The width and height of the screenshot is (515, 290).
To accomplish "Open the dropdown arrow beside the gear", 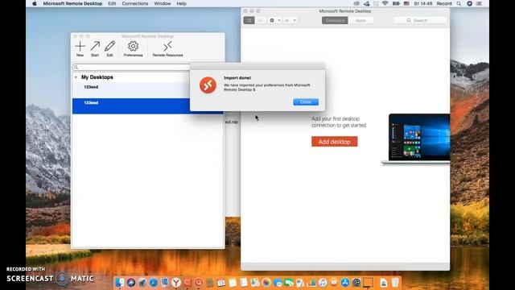I will 279,20.
